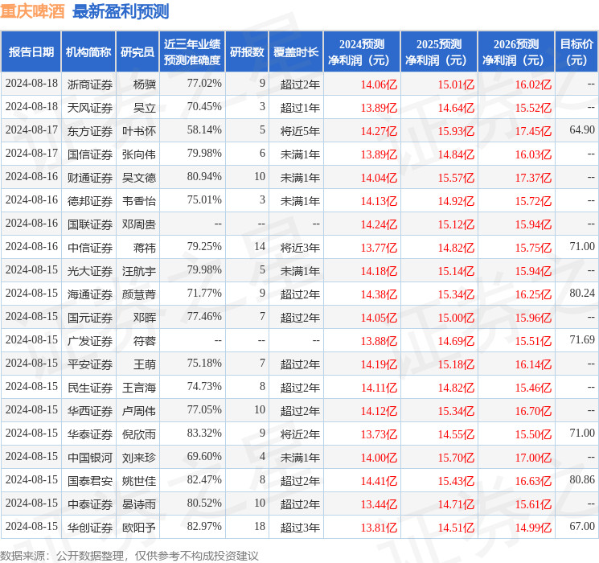This screenshot has height=563, width=599.
Task: Click accuracy value 80.94%
Action: point(204,177)
